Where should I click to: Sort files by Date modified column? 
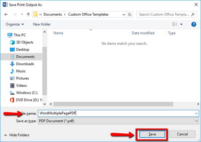point(142,33)
